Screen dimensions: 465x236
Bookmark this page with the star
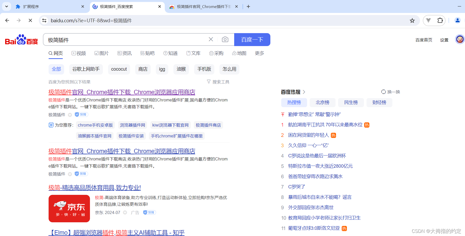click(x=412, y=20)
